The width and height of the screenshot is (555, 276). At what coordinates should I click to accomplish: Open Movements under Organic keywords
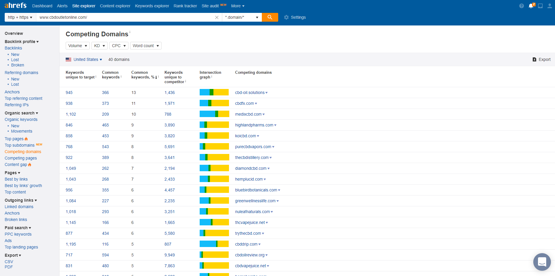[22, 131]
